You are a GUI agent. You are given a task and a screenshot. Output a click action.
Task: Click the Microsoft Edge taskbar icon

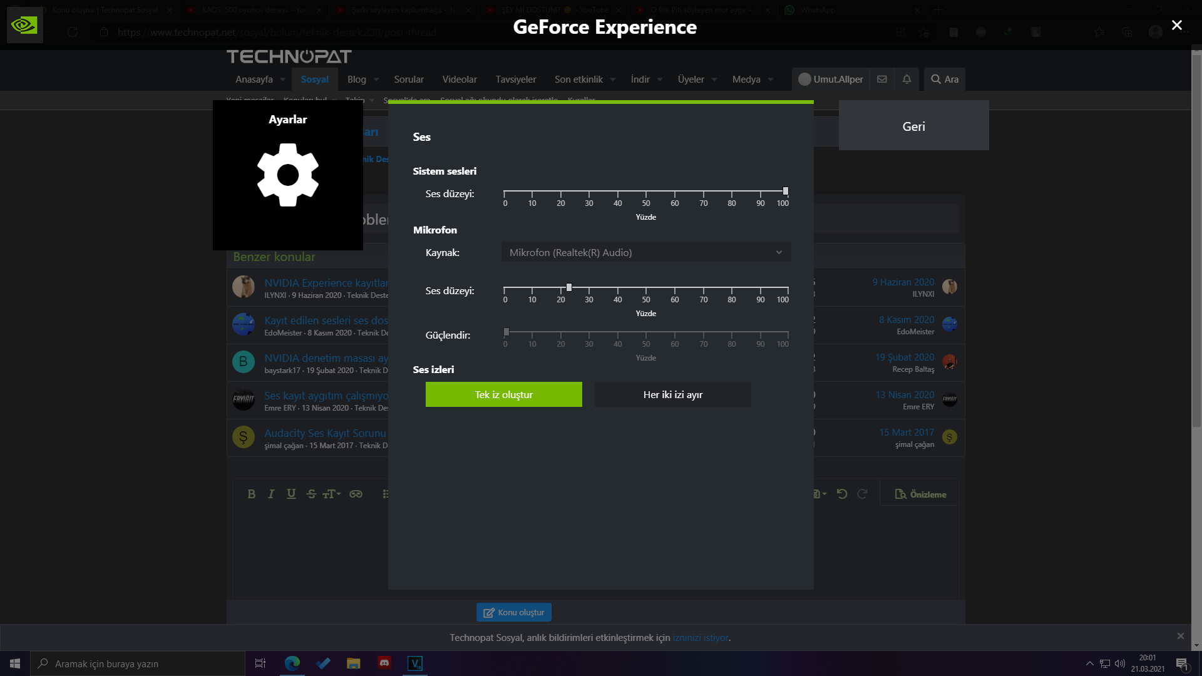[x=292, y=663]
